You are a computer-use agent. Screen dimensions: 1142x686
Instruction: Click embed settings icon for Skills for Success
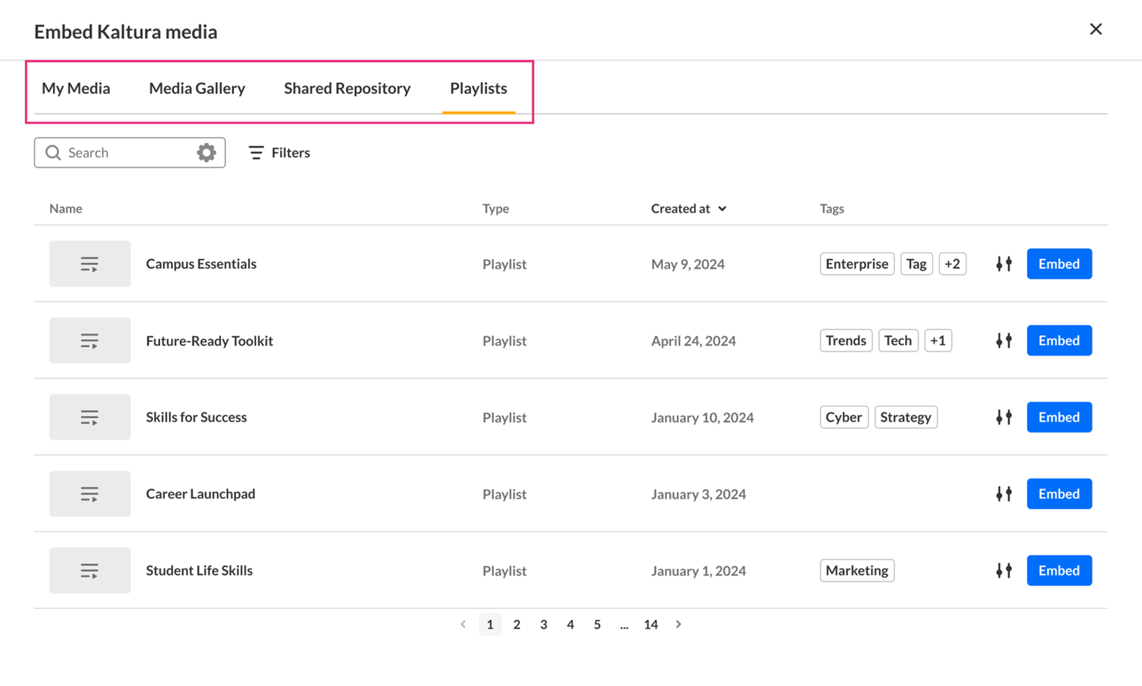pyautogui.click(x=1003, y=417)
